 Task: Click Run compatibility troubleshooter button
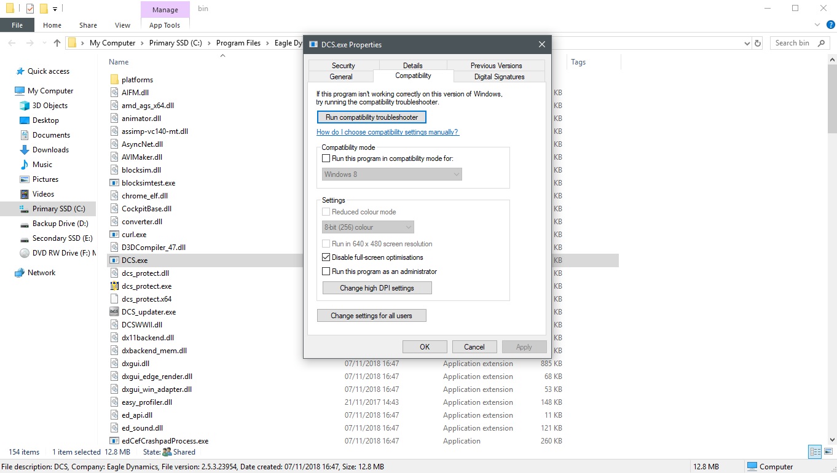point(372,117)
